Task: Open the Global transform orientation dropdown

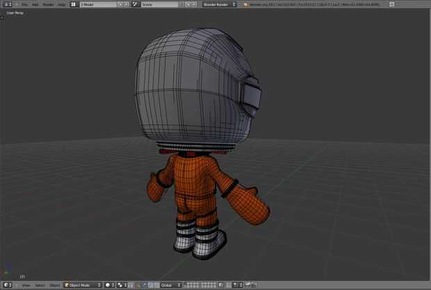Action: [x=171, y=285]
